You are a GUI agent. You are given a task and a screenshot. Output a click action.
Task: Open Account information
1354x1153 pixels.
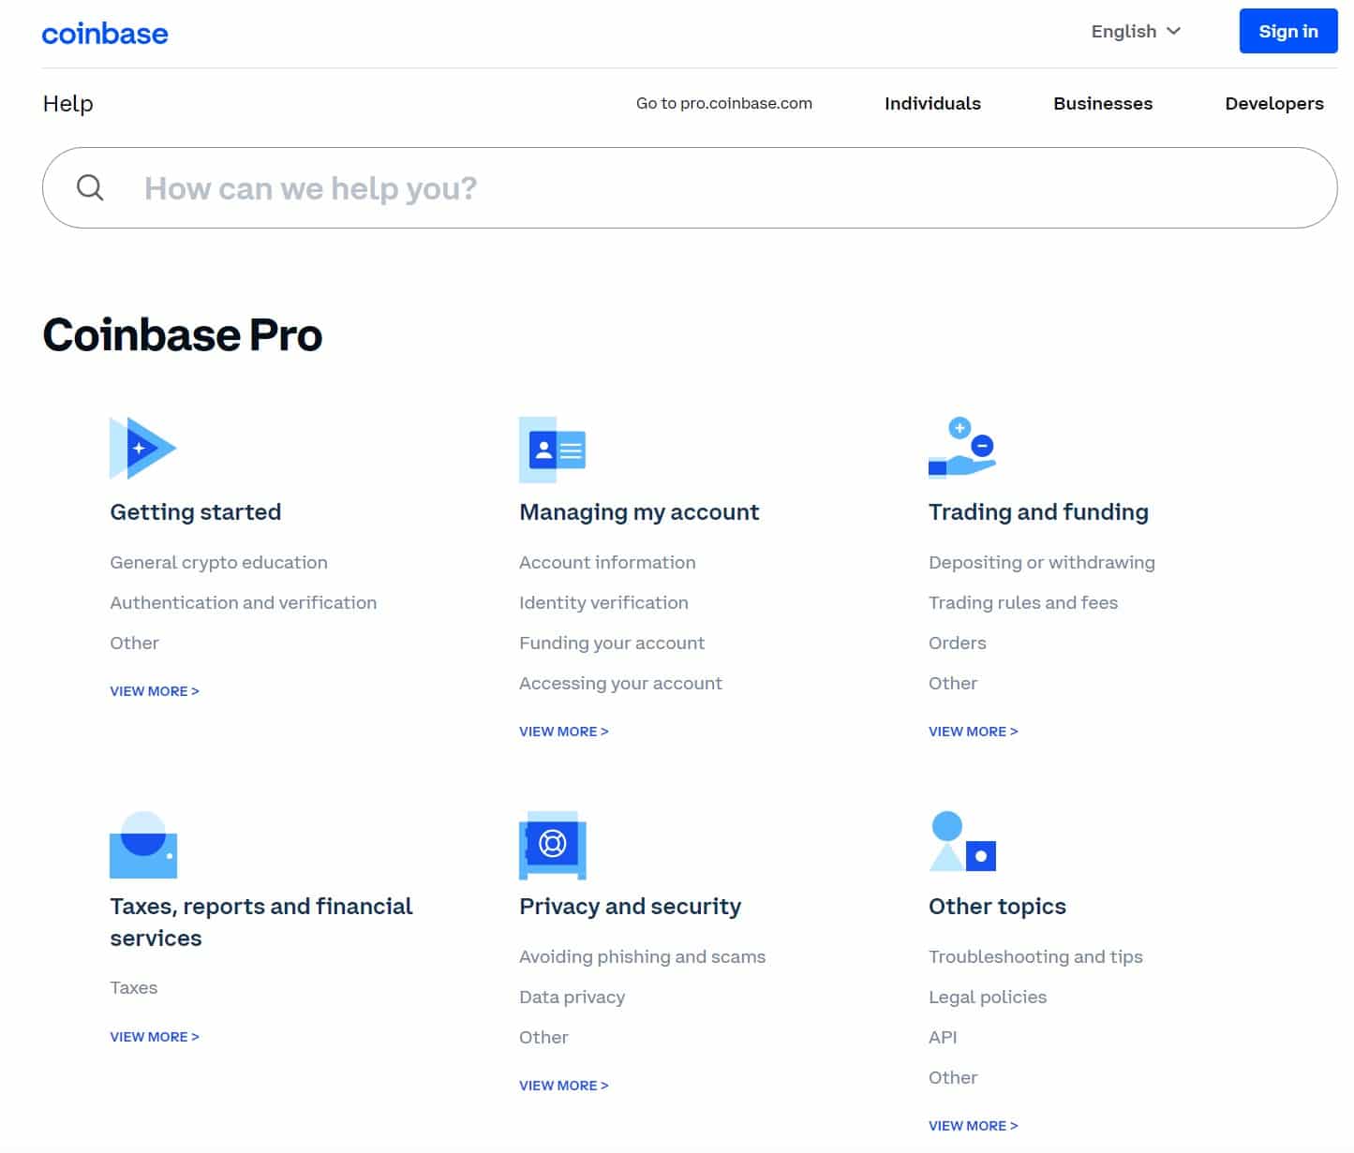[x=607, y=562]
